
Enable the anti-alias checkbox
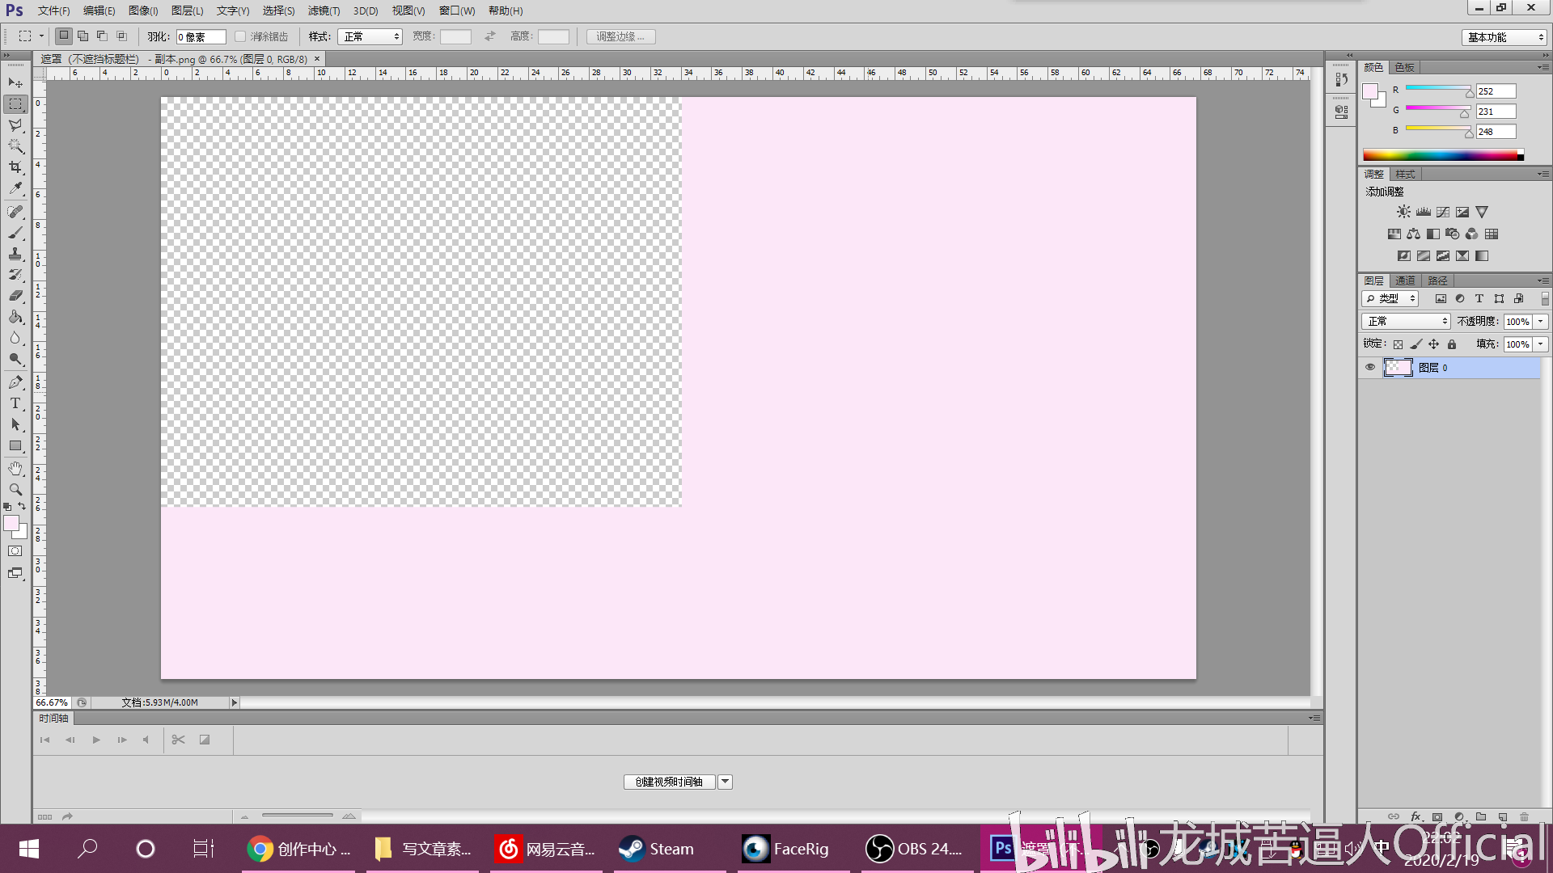click(240, 37)
